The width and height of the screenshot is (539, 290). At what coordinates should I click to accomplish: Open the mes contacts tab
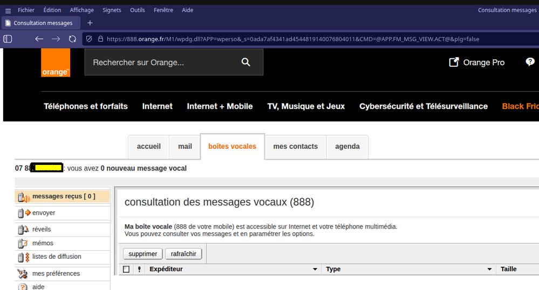(296, 147)
